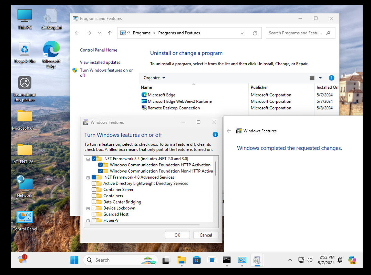371x275 pixels.
Task: Open Network desktop icon
Action: point(24,186)
